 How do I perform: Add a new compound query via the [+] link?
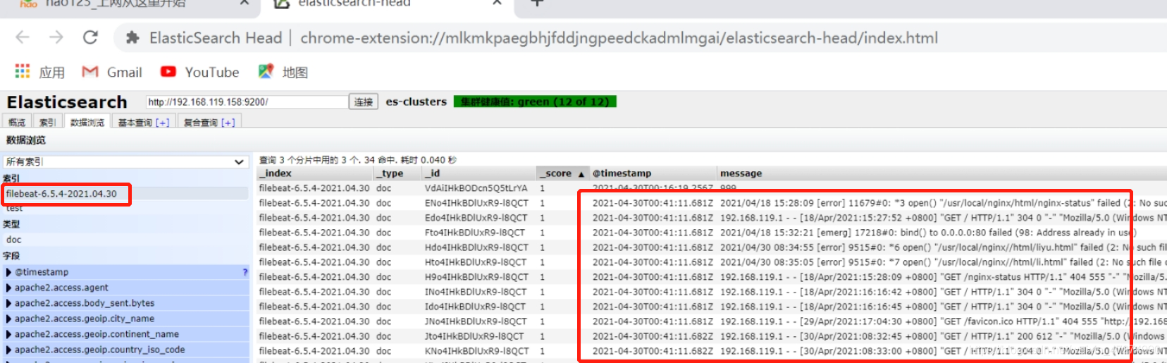coord(228,123)
